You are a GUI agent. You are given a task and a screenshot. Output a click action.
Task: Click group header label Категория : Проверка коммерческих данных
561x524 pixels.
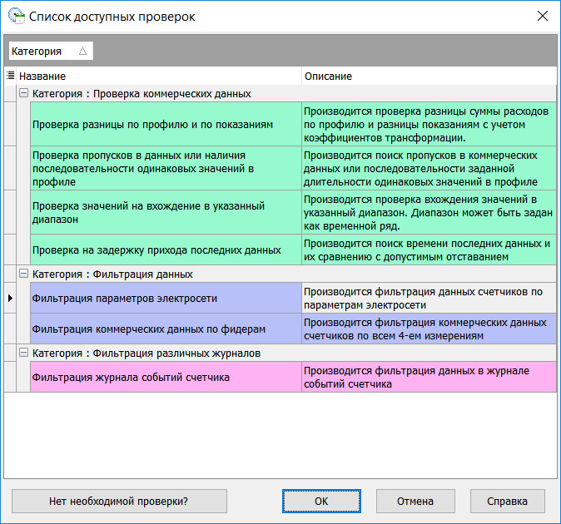click(x=141, y=94)
